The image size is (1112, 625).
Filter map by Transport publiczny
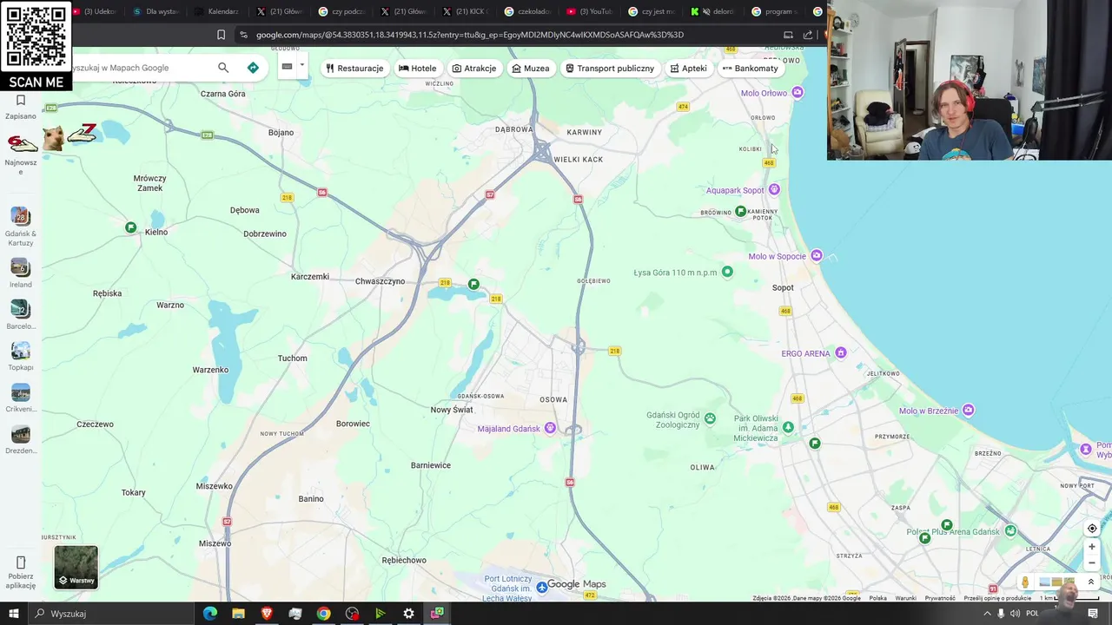point(610,69)
